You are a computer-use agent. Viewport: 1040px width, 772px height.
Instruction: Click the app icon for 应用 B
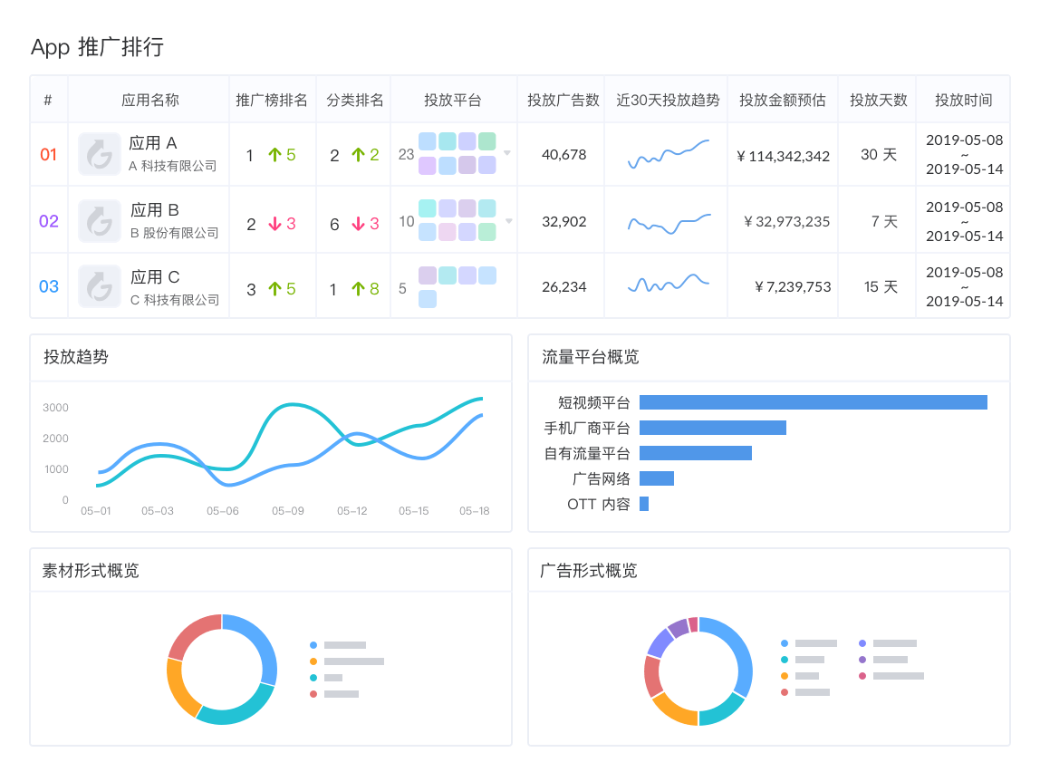(x=99, y=221)
